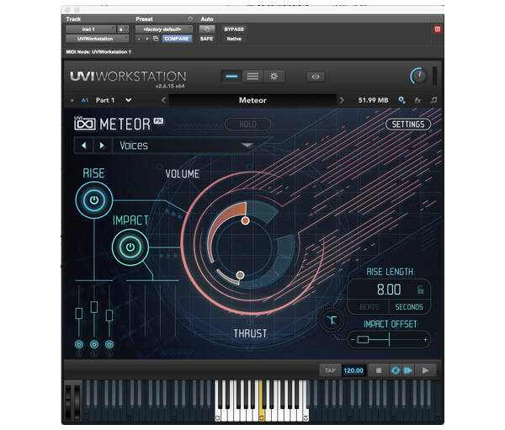
Task: Click blue play-from-start transport icon
Action: click(408, 370)
